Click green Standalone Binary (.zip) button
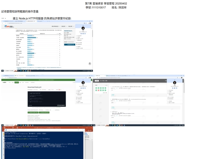Viewport: 212px width, 159px height. pos(44,113)
